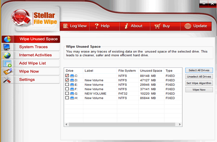The width and height of the screenshot is (217, 142).
Task: Click the System Traces monitor icon
Action: 6,47
